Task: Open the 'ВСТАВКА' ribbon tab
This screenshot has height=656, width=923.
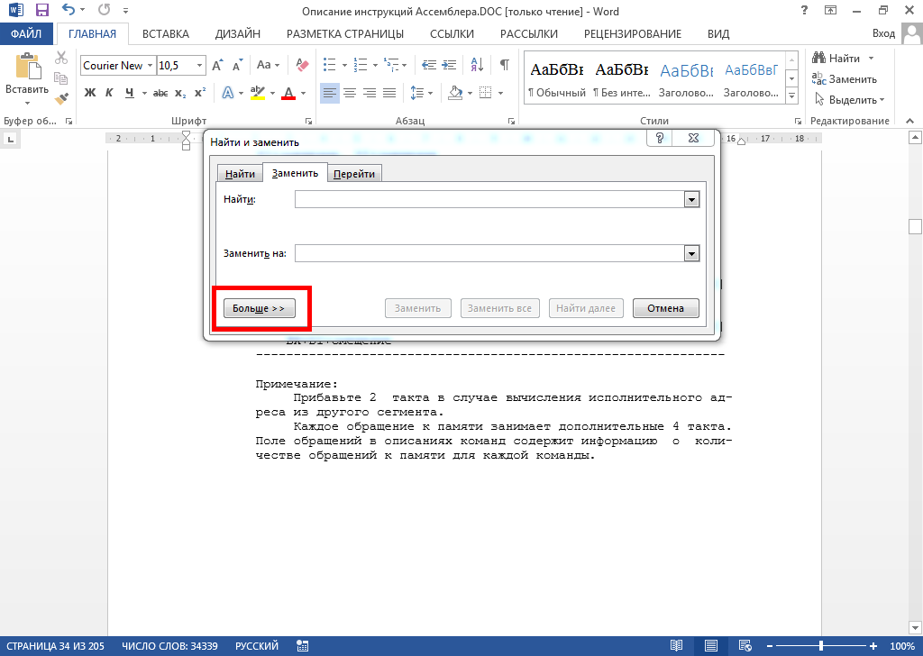Action: 166,34
